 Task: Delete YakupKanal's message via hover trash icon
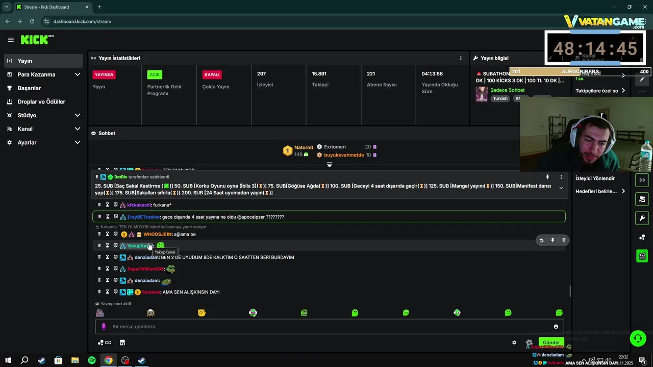pyautogui.click(x=564, y=240)
